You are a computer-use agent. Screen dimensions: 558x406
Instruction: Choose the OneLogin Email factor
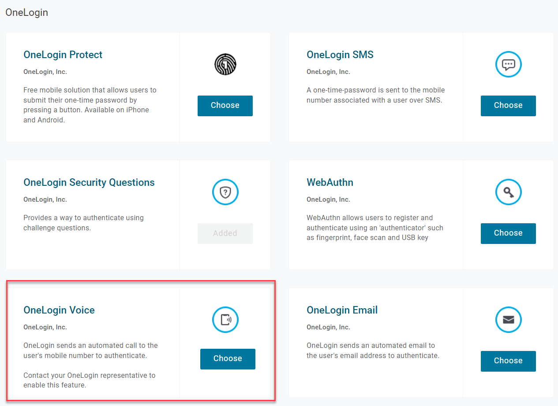(508, 361)
